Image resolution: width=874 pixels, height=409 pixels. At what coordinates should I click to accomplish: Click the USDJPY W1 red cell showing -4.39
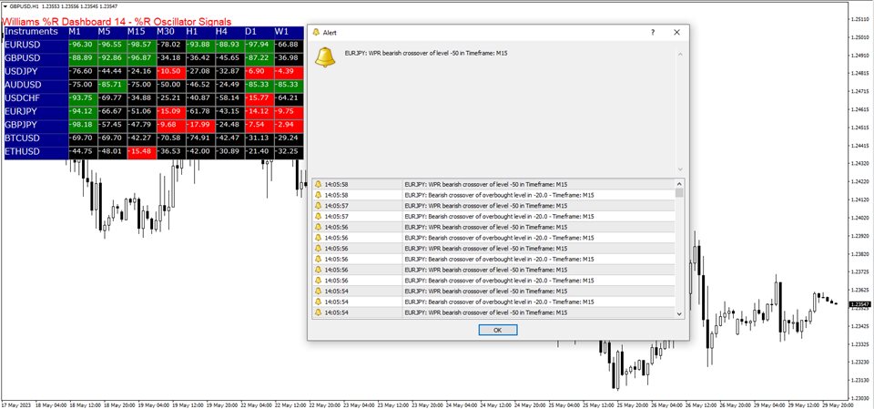coord(290,71)
